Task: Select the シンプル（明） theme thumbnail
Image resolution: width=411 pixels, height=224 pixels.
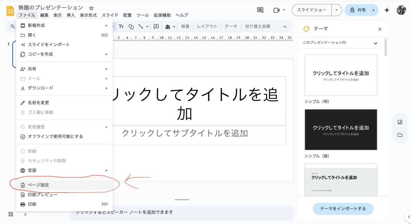Action: 341,75
